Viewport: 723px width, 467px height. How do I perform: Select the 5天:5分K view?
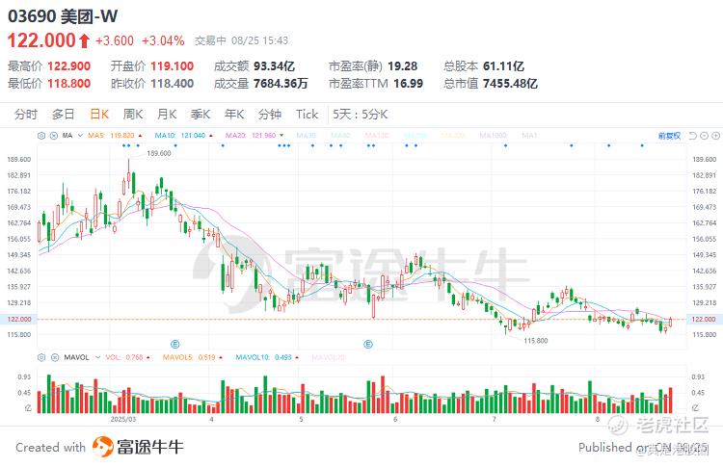coord(361,115)
